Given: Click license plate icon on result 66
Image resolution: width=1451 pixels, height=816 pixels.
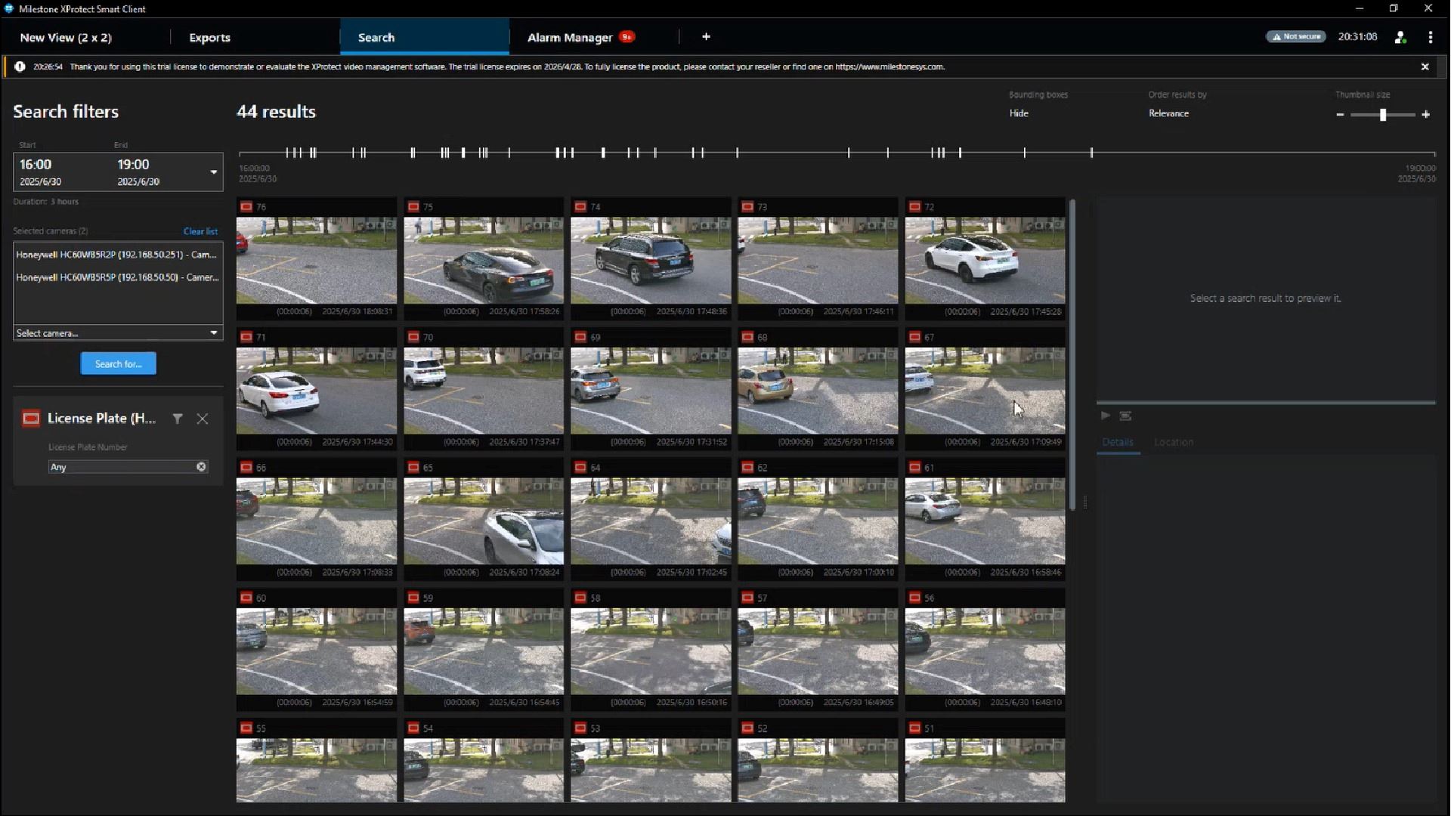Looking at the screenshot, I should [246, 468].
